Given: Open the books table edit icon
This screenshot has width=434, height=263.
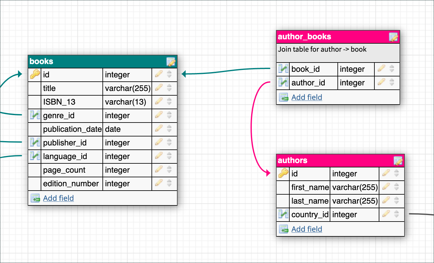Looking at the screenshot, I should 171,62.
